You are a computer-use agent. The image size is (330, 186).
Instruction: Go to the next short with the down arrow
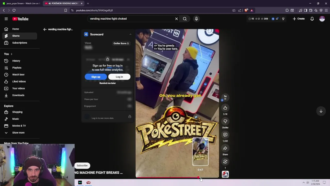pyautogui.click(x=321, y=111)
